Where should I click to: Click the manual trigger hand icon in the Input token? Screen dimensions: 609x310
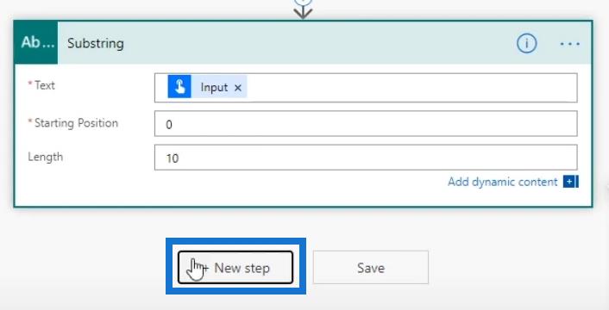179,86
